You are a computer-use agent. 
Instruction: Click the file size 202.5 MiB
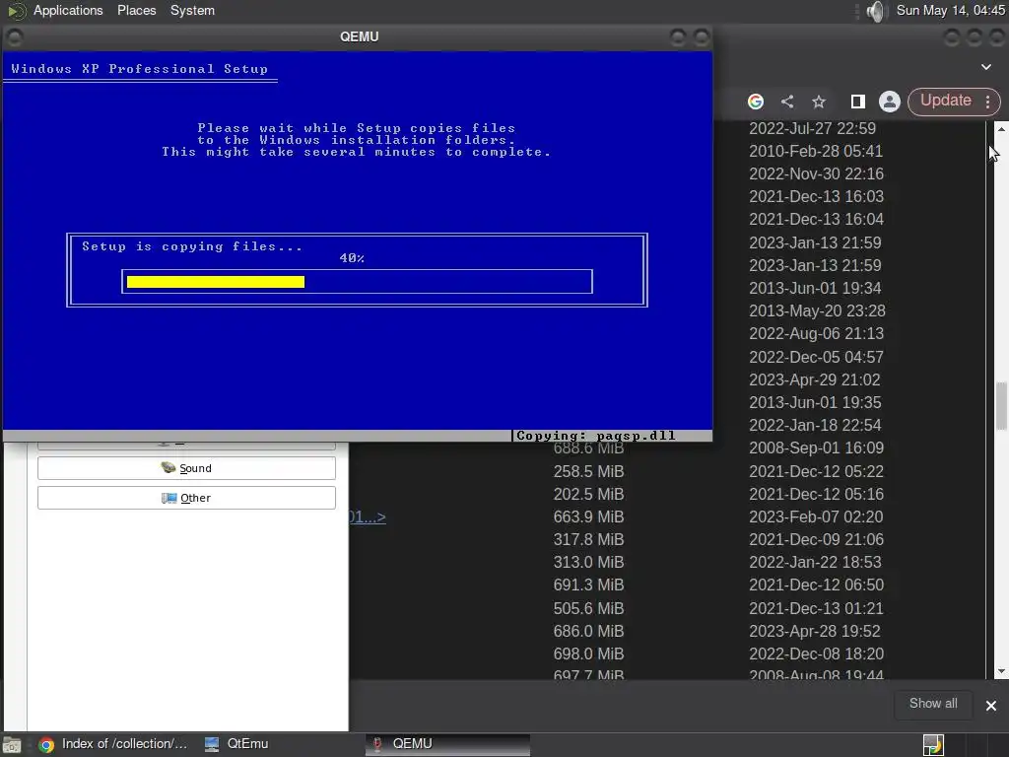(588, 494)
